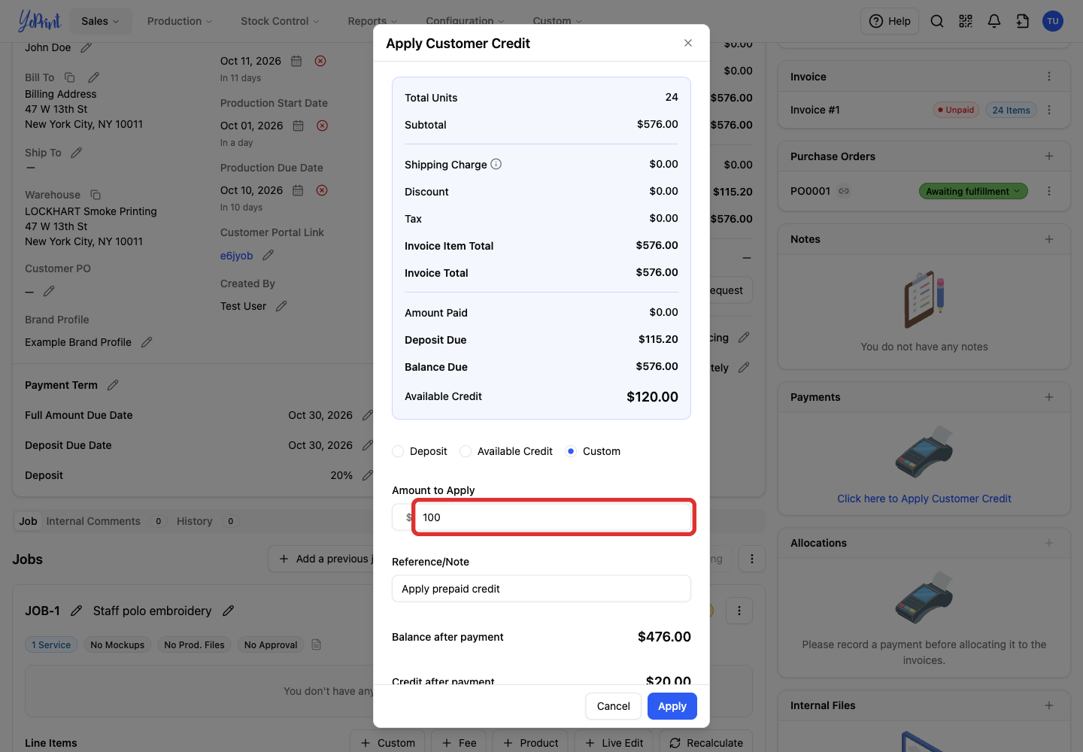Edit the Payment Term pencil
Image resolution: width=1083 pixels, height=752 pixels.
[x=113, y=385]
